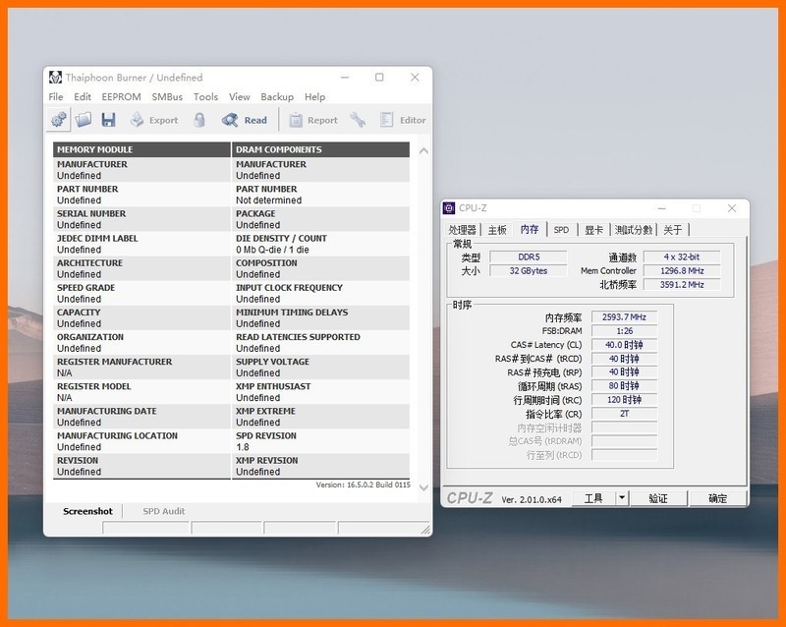786x627 pixels.
Task: Switch to the 处理器 tab in CPU-Z
Action: pos(462,229)
